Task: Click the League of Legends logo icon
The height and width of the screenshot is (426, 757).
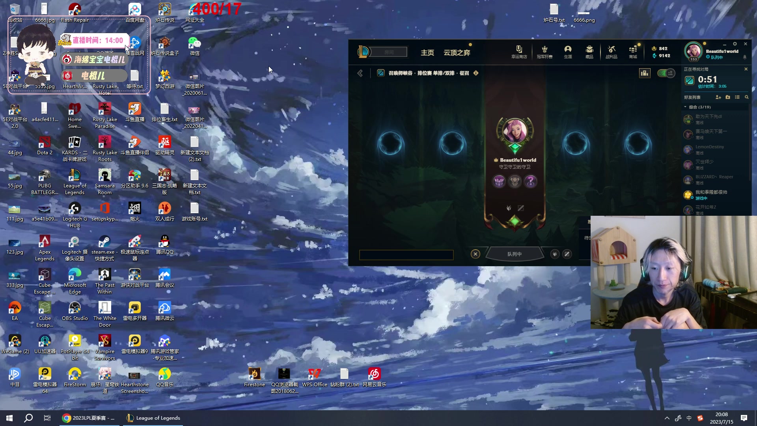Action: 364,52
